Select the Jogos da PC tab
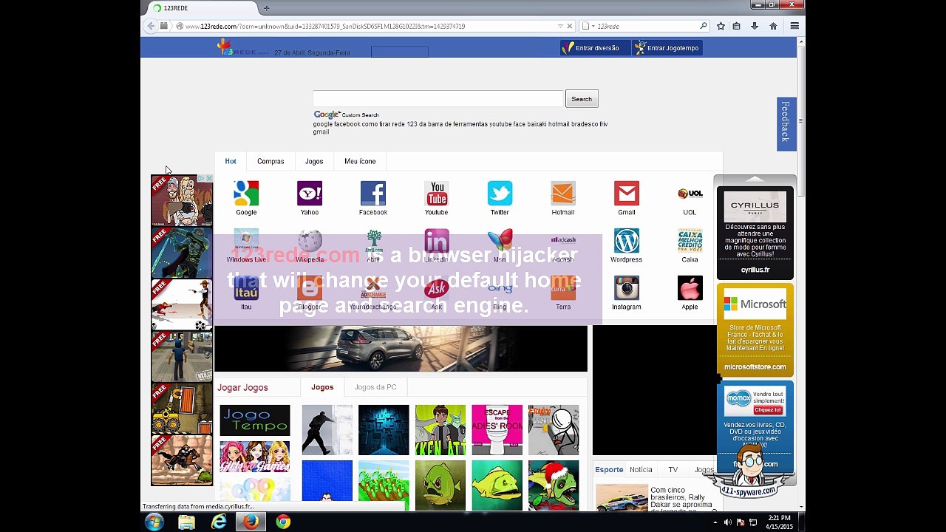 [x=375, y=387]
